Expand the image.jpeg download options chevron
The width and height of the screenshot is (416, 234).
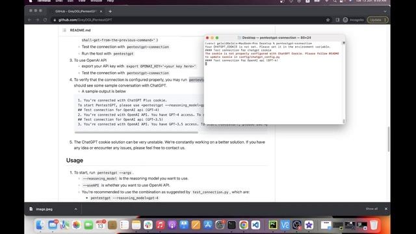pos(76,209)
